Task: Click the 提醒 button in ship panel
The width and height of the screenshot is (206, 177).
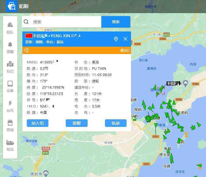Action: click(77, 123)
